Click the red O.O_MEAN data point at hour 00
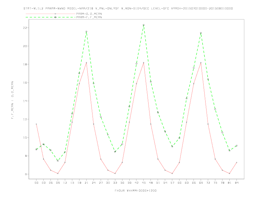The width and height of the screenshot is (258, 199). coord(36,124)
